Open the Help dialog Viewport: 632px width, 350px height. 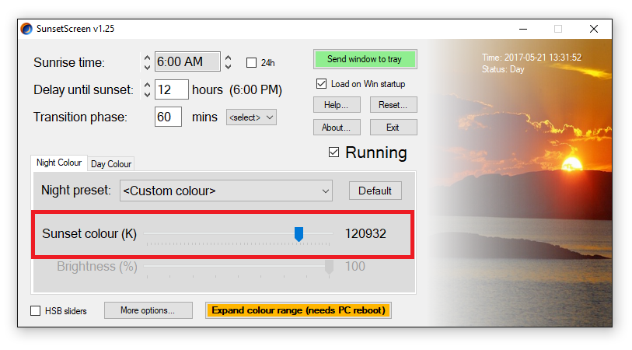pos(337,105)
